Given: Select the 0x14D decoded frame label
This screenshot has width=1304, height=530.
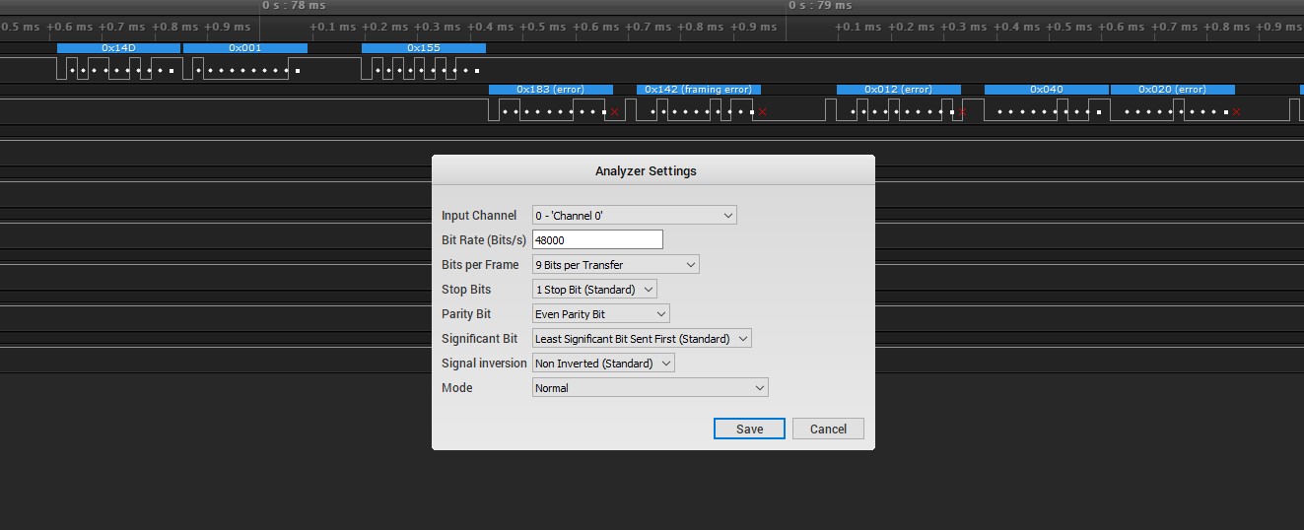Looking at the screenshot, I should 118,47.
